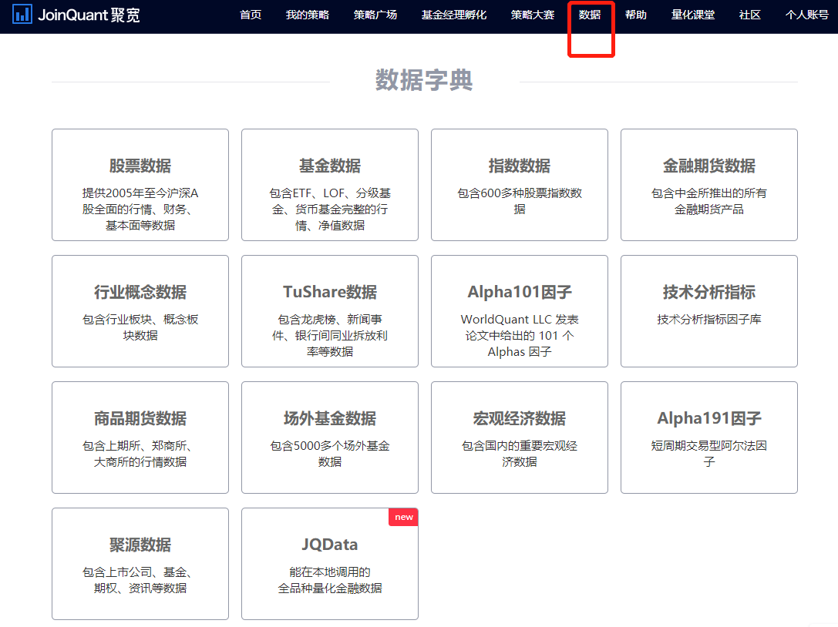Select the 基金数据 data card
Image resolution: width=838 pixels, height=627 pixels.
tap(330, 185)
